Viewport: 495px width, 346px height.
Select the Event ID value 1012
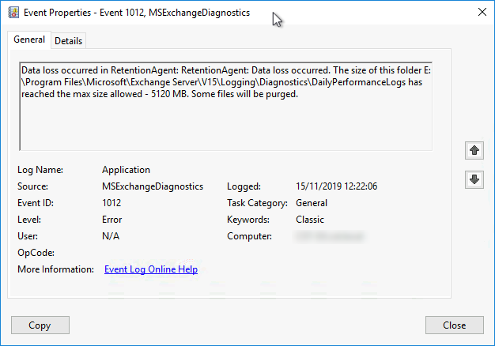pyautogui.click(x=111, y=203)
